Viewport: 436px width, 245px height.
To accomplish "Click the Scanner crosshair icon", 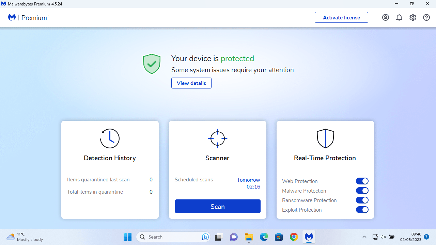I will click(217, 138).
